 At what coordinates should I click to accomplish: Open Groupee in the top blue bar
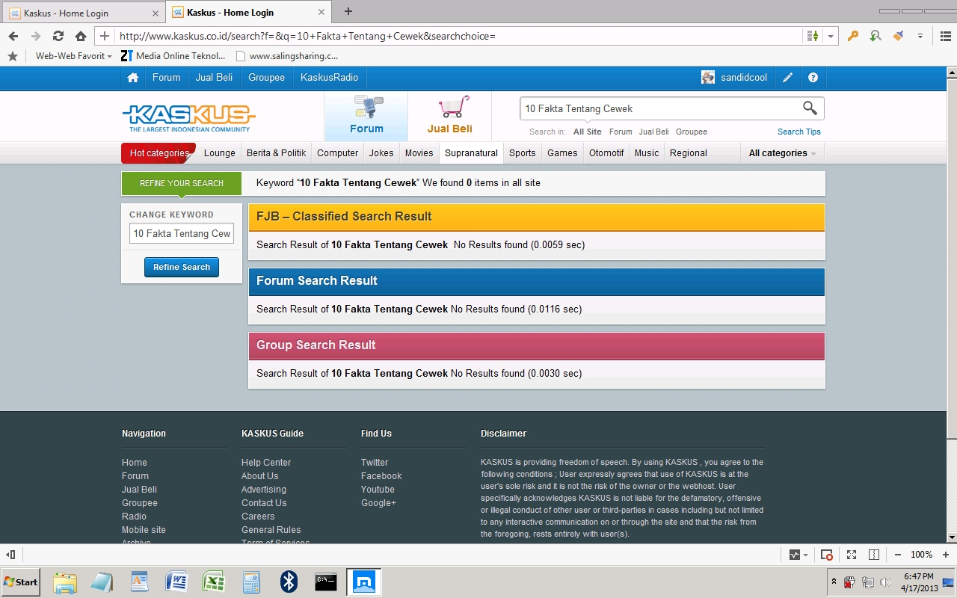(x=267, y=78)
